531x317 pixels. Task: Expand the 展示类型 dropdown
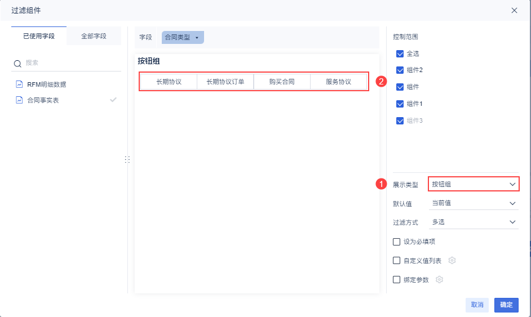[x=473, y=184]
